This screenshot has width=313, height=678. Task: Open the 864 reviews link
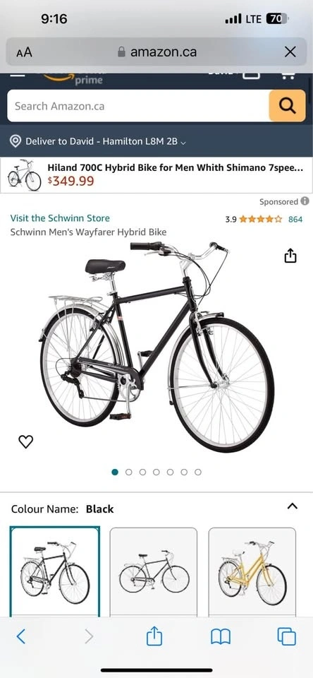click(295, 219)
